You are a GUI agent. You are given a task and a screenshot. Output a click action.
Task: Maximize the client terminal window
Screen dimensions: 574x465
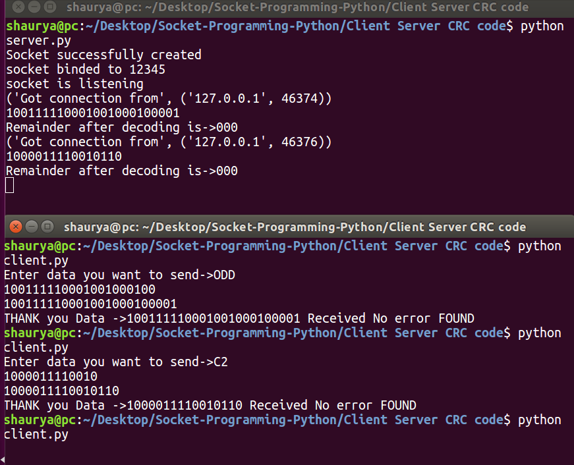47,227
